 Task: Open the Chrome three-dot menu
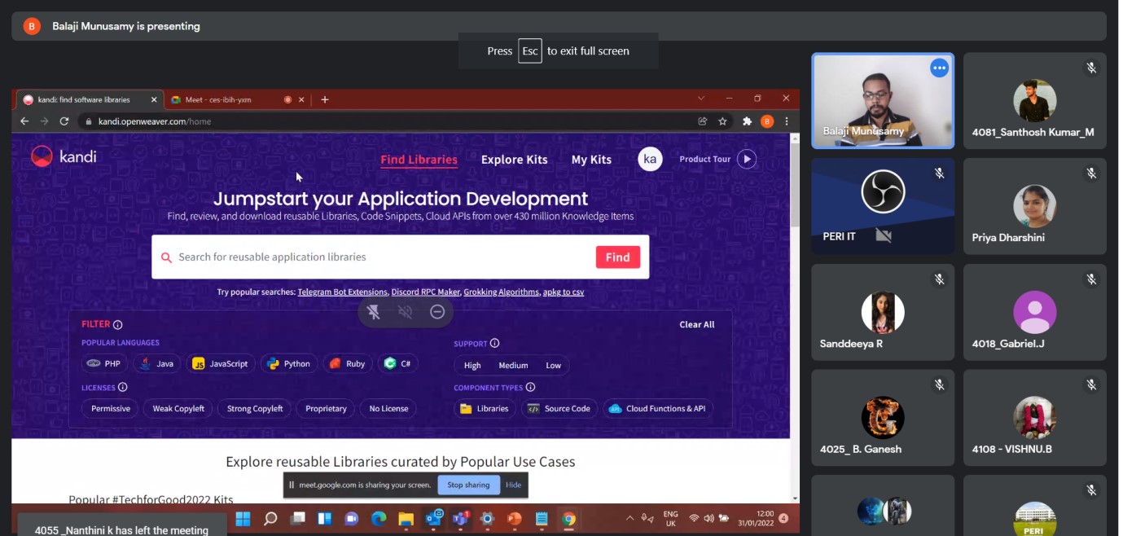[x=787, y=121]
